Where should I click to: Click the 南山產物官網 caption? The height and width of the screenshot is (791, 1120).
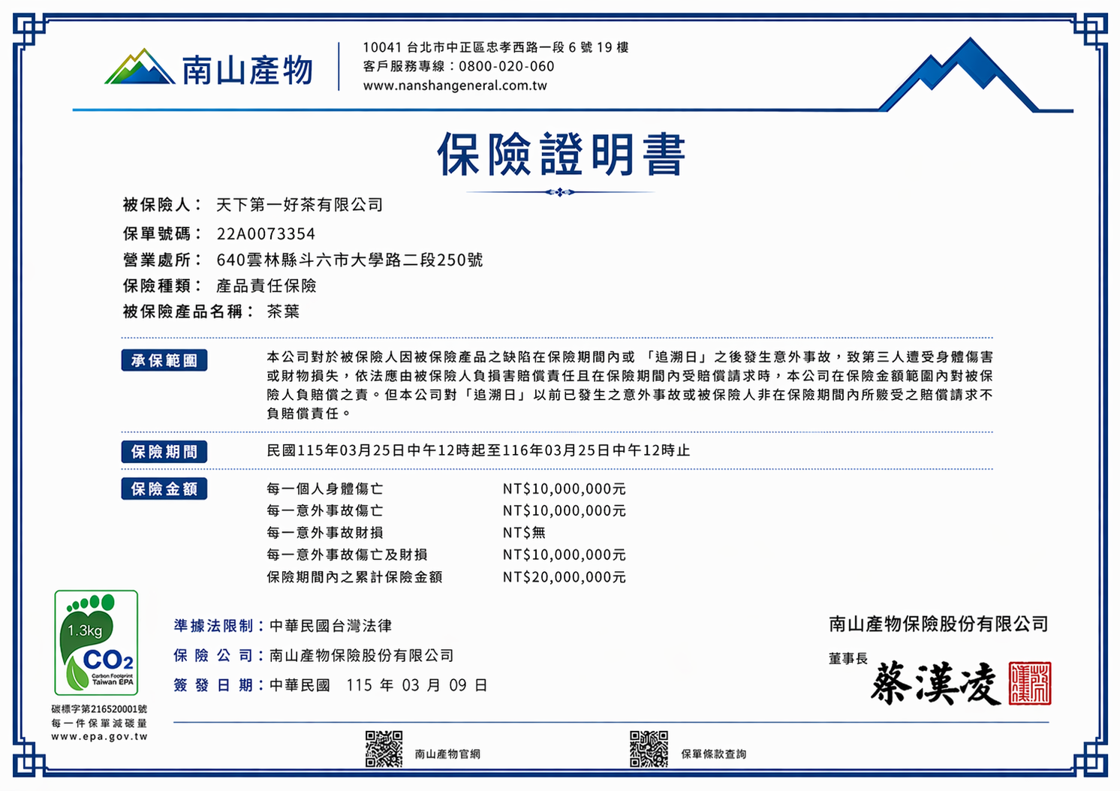click(x=447, y=754)
